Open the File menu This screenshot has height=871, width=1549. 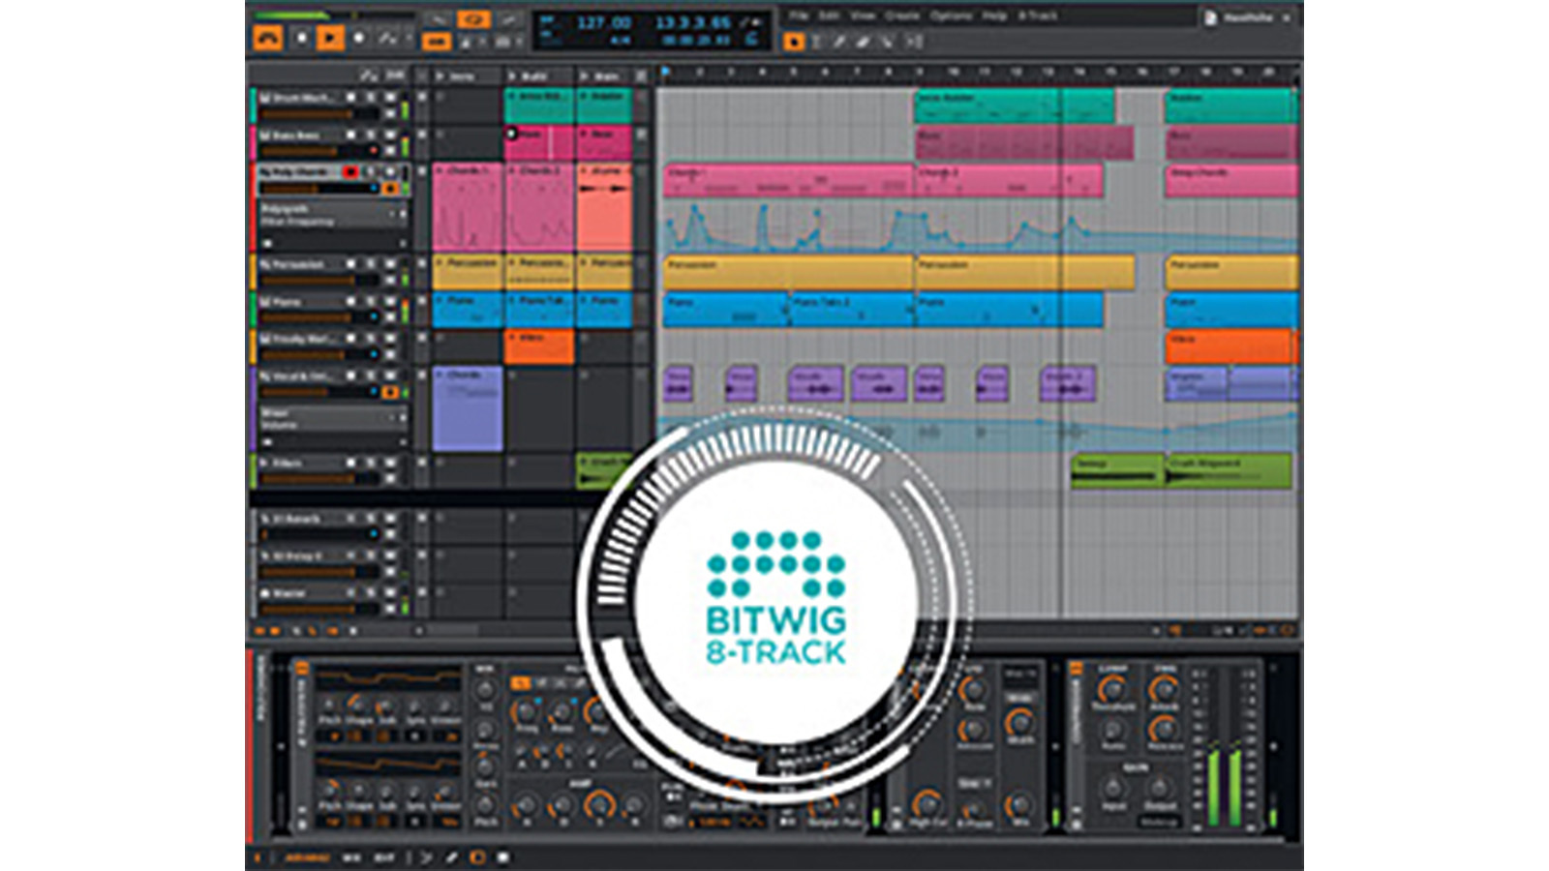click(x=799, y=15)
